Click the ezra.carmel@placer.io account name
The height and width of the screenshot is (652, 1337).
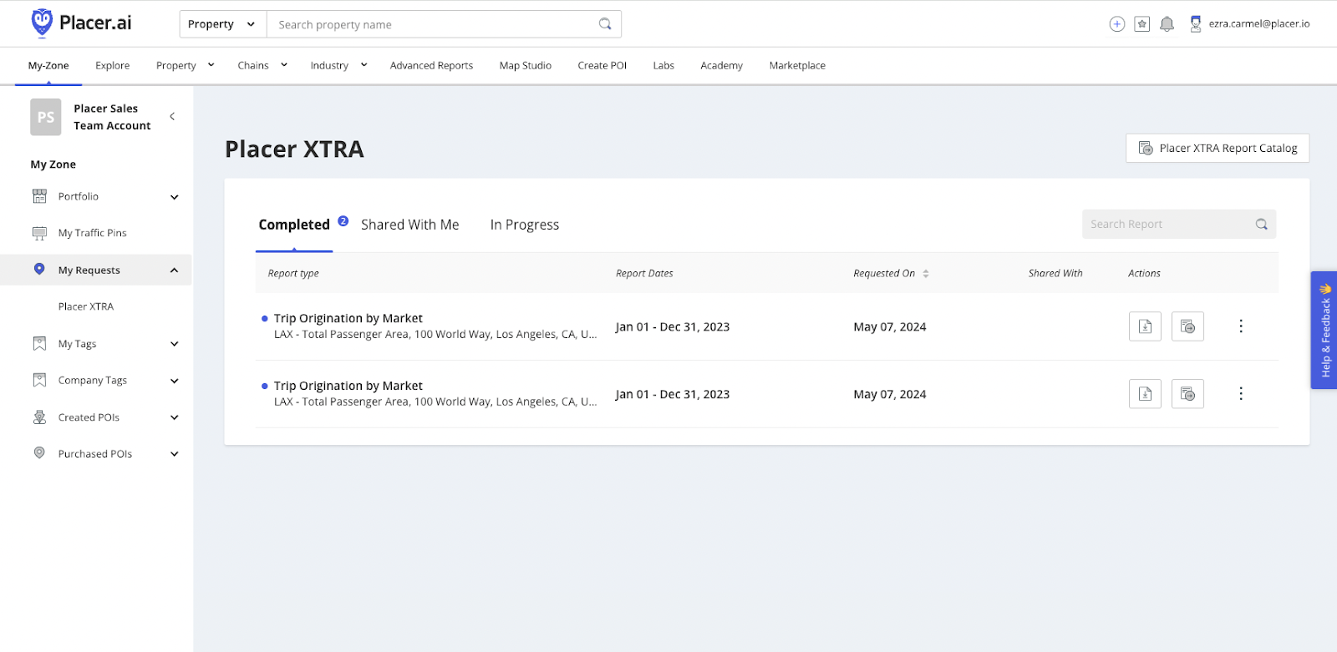(1259, 24)
